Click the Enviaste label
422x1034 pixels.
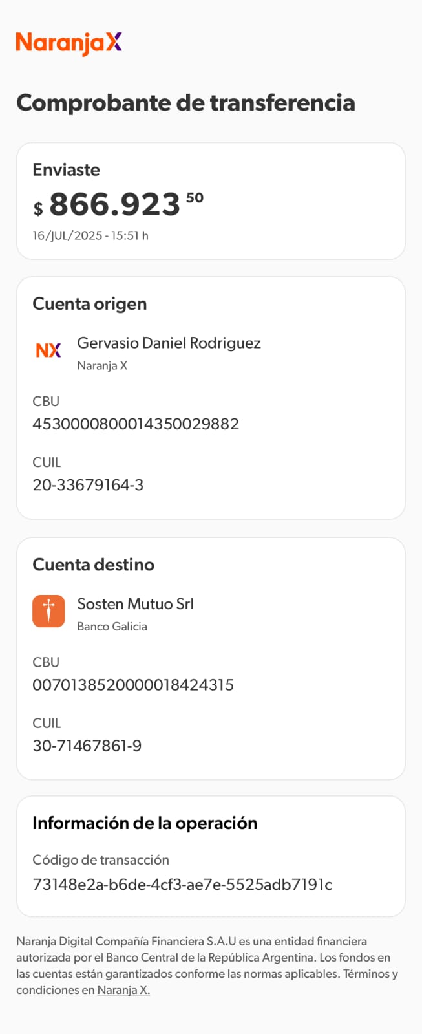[67, 170]
